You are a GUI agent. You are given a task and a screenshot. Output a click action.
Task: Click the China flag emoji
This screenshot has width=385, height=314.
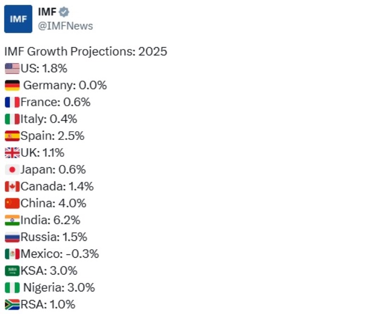coord(13,203)
